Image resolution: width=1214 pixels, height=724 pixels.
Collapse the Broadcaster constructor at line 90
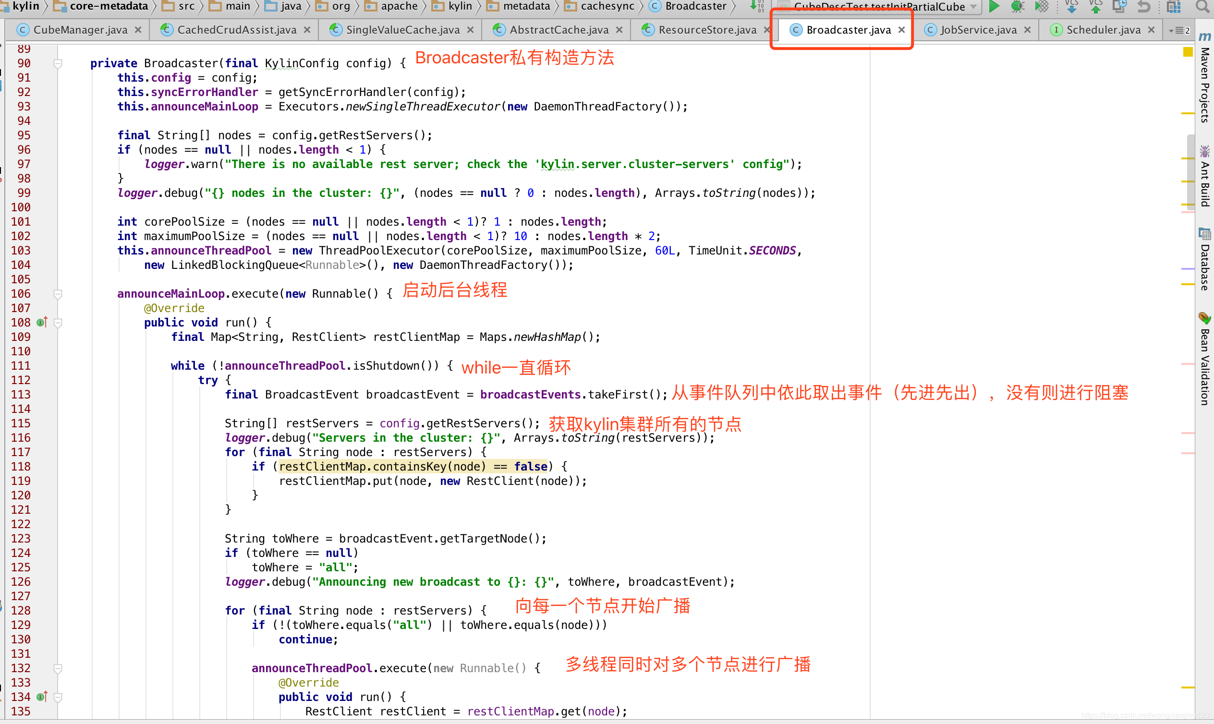(x=58, y=63)
